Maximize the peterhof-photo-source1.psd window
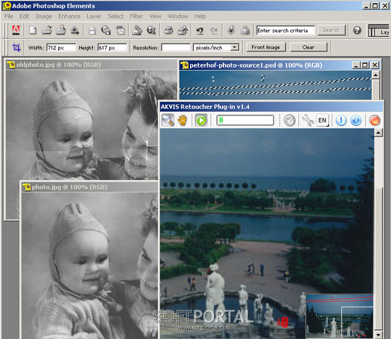The width and height of the screenshot is (391, 339). 365,65
